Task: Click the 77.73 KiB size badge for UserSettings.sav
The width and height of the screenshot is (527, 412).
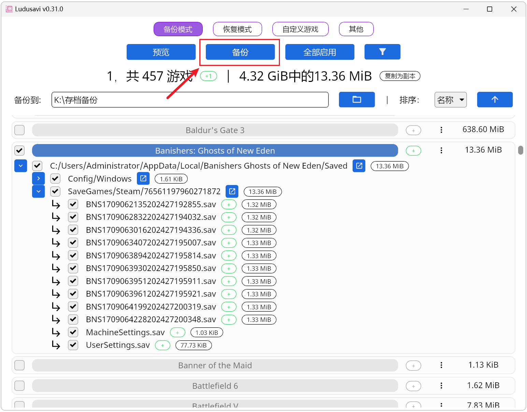Action: (194, 345)
